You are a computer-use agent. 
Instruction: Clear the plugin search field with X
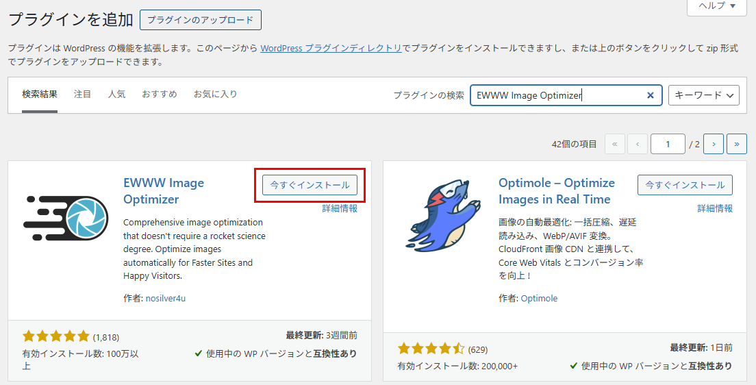coord(650,95)
